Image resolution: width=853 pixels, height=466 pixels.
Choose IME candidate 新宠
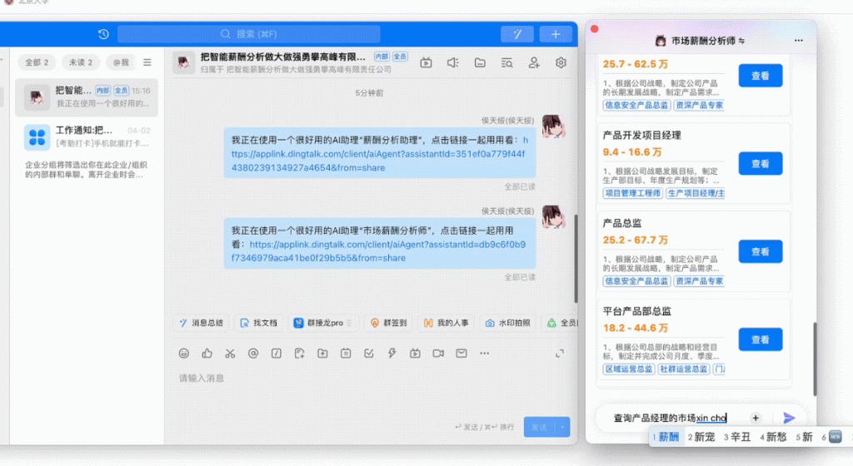(701, 437)
